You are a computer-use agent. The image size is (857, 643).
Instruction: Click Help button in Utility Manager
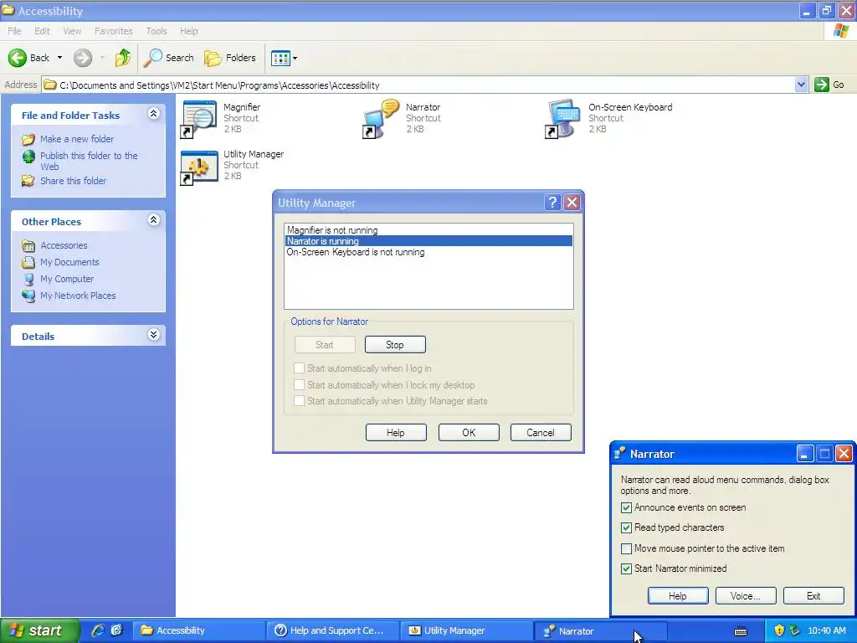[396, 433]
